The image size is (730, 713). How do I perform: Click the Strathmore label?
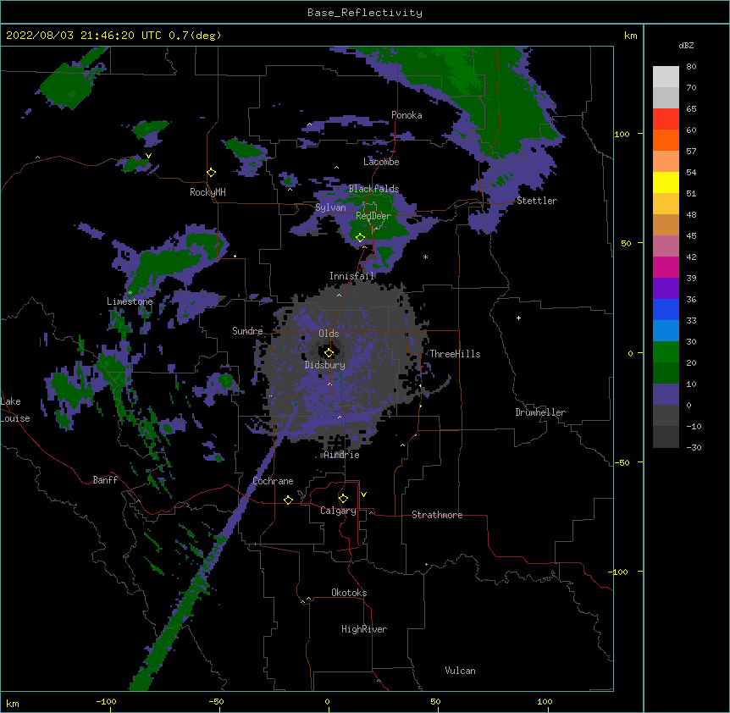pyautogui.click(x=437, y=515)
